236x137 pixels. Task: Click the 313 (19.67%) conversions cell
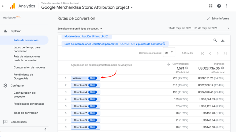click(180, 85)
